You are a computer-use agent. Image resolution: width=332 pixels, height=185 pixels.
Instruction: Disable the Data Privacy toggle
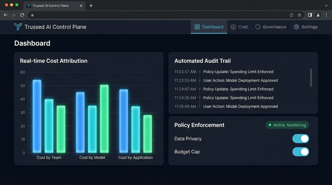click(x=301, y=138)
